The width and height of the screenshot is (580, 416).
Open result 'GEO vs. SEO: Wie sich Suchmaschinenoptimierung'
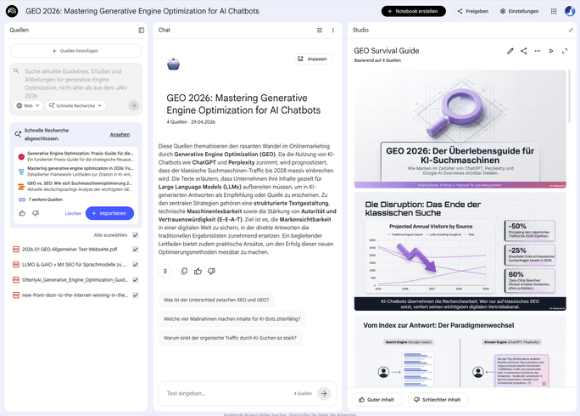[x=76, y=186]
